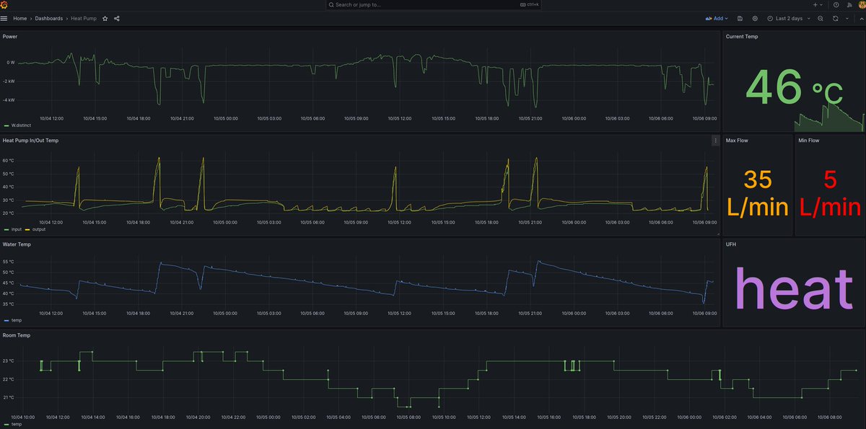
Task: Open the user profile avatar
Action: (862, 4)
